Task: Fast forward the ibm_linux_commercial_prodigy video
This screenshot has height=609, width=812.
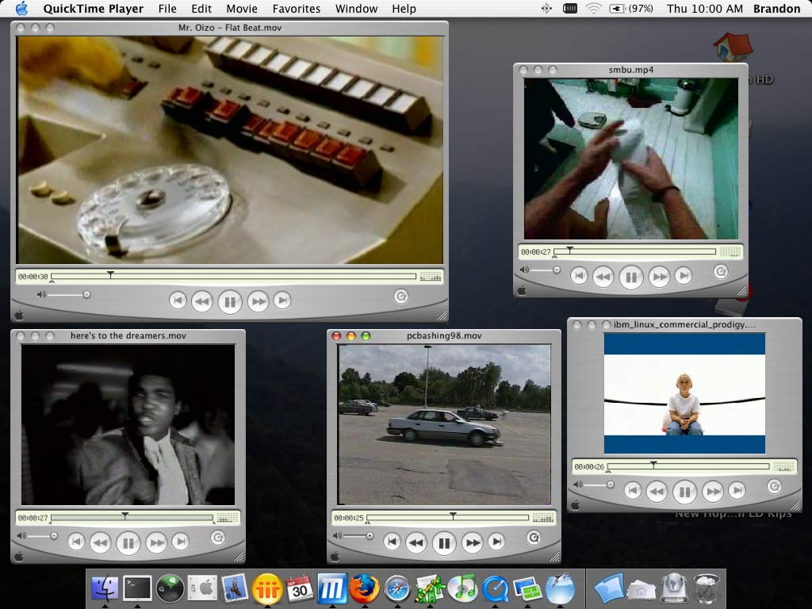Action: (713, 492)
